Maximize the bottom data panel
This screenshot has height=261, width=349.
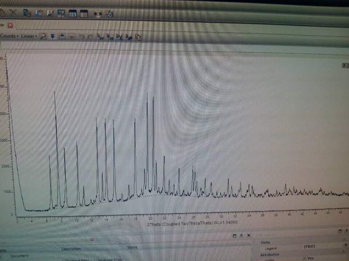[234, 236]
